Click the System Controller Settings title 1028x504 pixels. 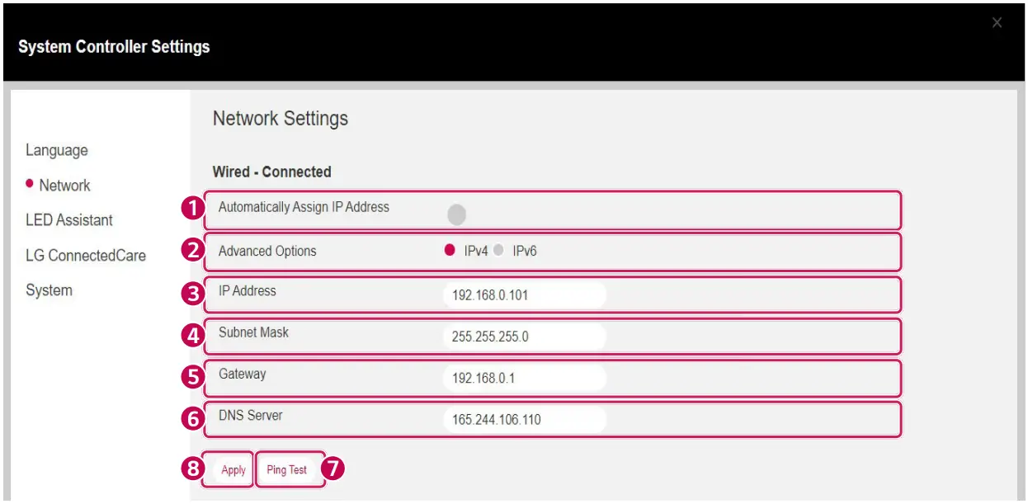tap(114, 47)
